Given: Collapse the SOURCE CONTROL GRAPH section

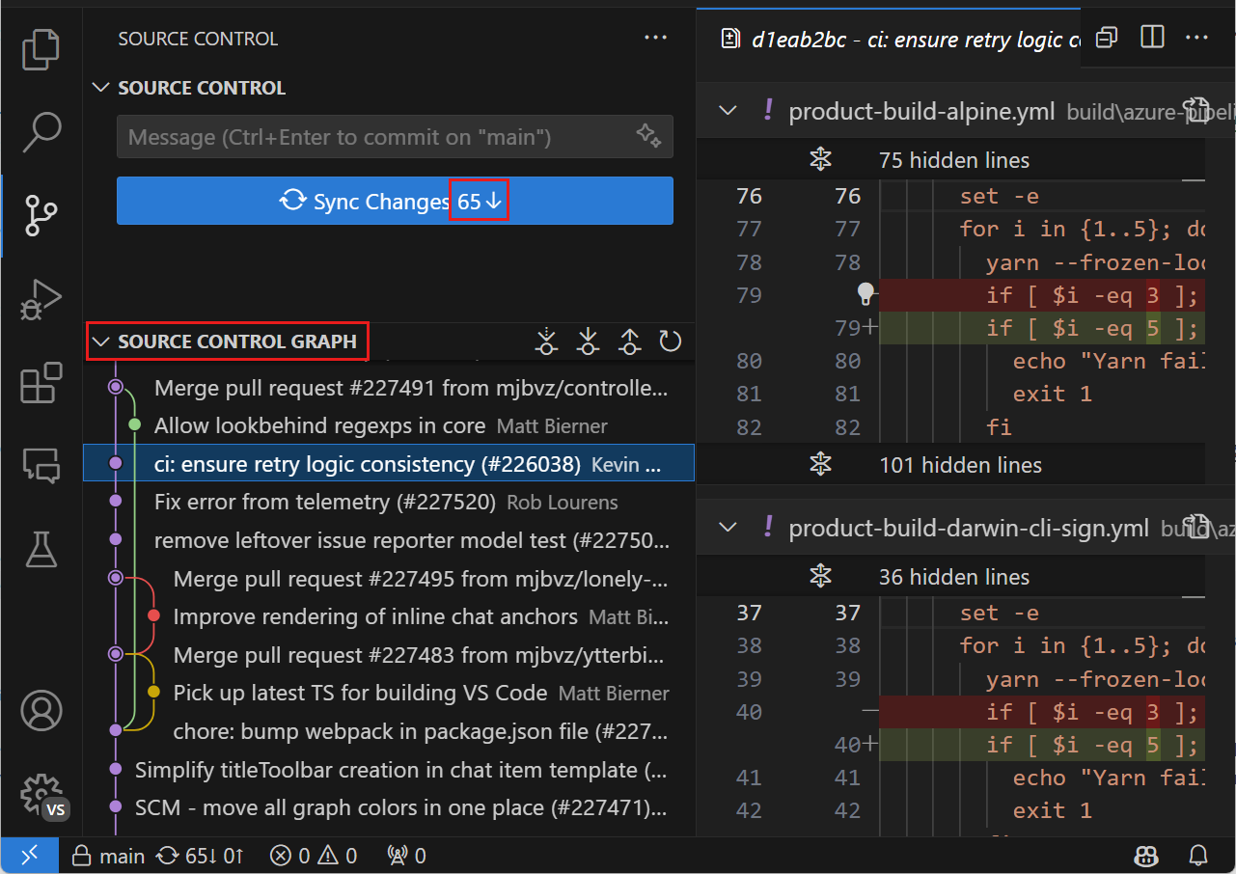Looking at the screenshot, I should click(x=100, y=341).
